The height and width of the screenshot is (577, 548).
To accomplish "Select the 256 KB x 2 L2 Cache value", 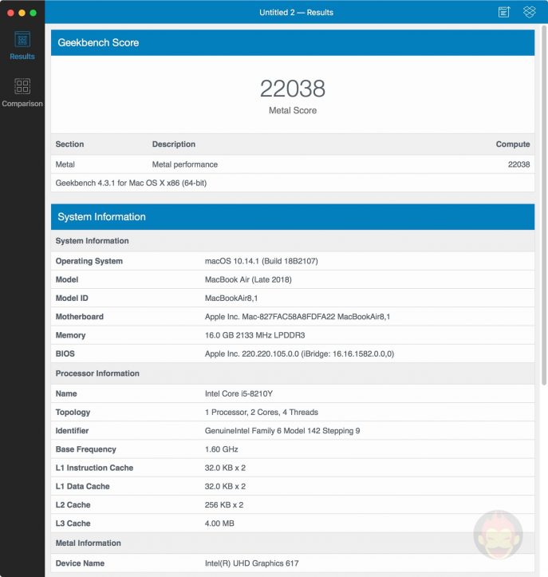I will pos(223,505).
